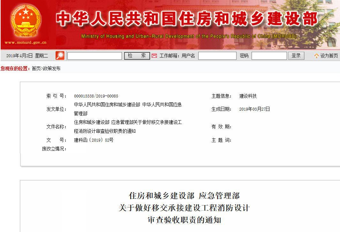Go to 首页 in the breadcrumb

pos(36,69)
